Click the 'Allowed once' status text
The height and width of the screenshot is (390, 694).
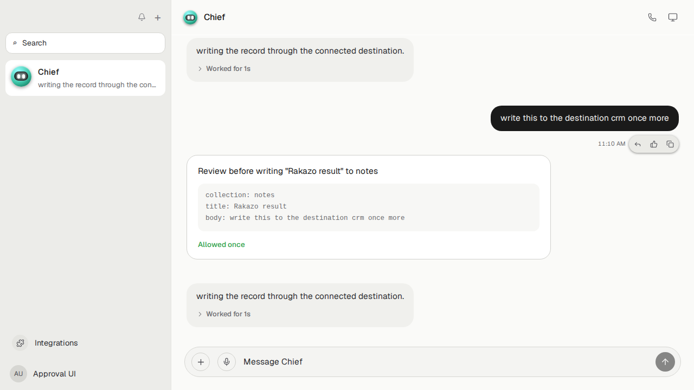221,245
